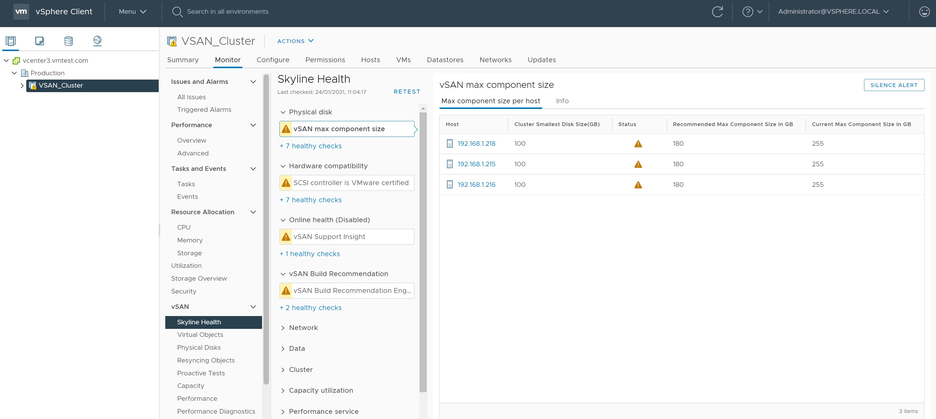The image size is (936, 419).
Task: Select Storage Overview in the navigation
Action: (x=199, y=278)
